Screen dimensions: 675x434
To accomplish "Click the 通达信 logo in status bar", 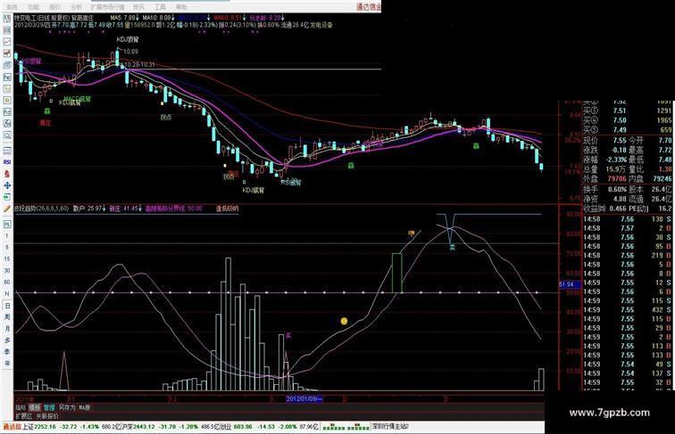I will [12, 427].
